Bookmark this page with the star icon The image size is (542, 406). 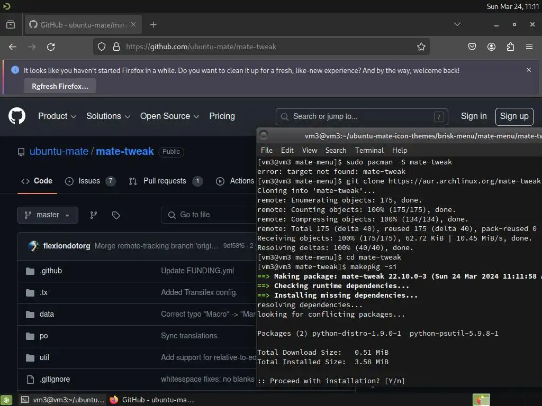pyautogui.click(x=421, y=47)
